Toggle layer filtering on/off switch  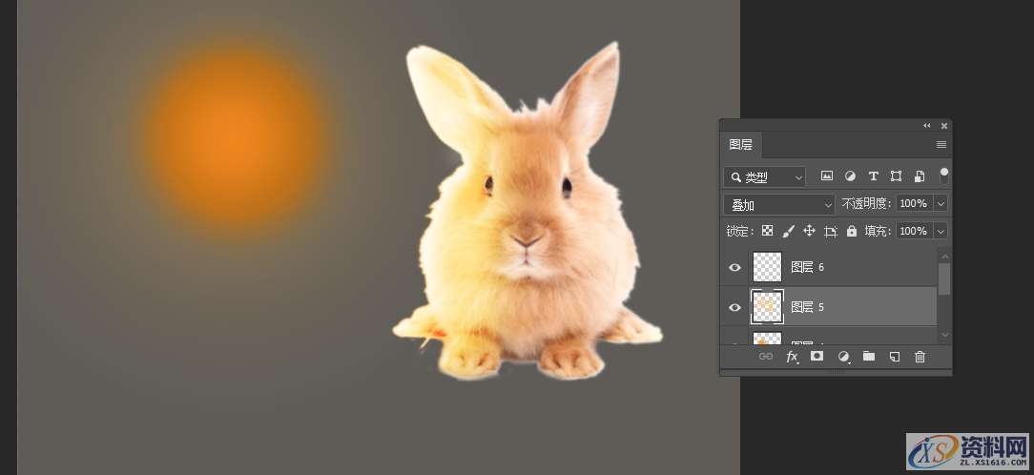click(944, 176)
